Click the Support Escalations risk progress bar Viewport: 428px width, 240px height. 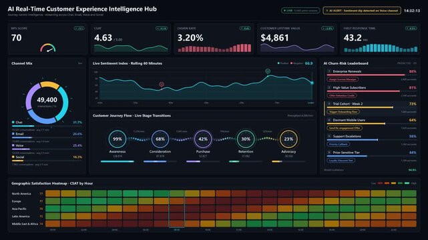pos(371,140)
